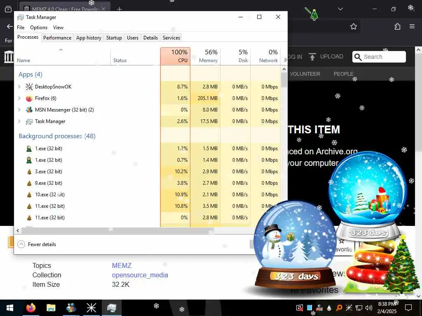Open the VOLUNTEER link on Archive.org
This screenshot has width=422, height=316.
point(305,74)
